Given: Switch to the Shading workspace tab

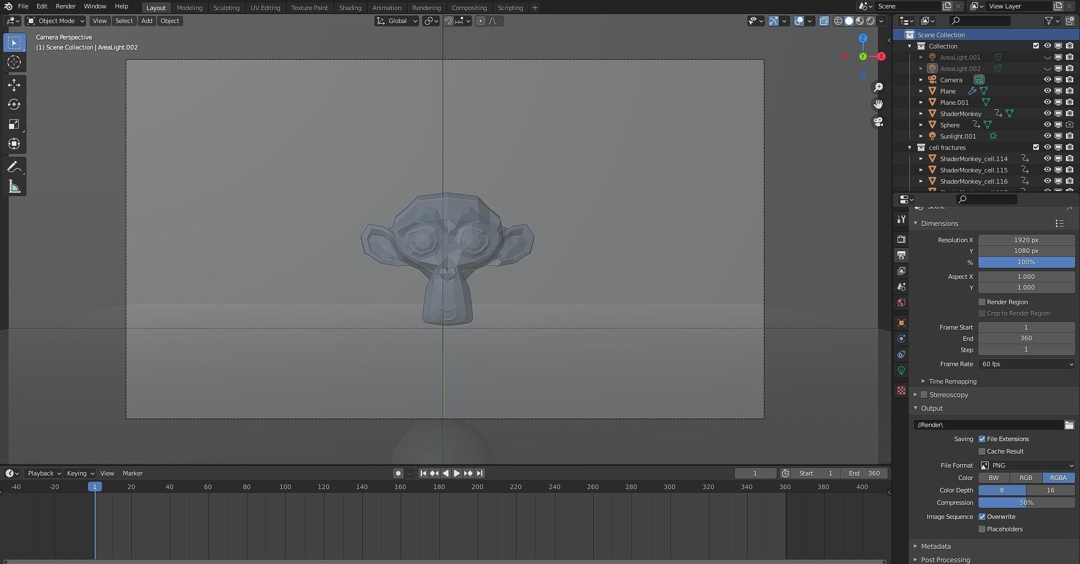Looking at the screenshot, I should [350, 8].
